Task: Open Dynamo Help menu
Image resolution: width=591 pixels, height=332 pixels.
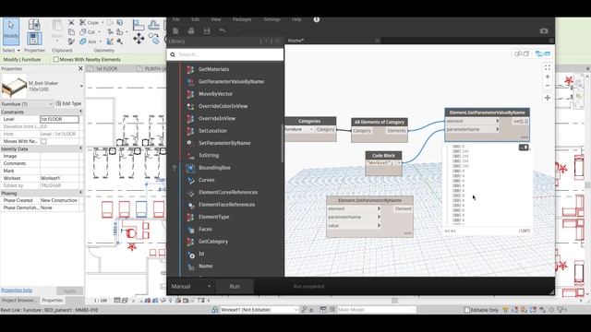Action: click(296, 19)
